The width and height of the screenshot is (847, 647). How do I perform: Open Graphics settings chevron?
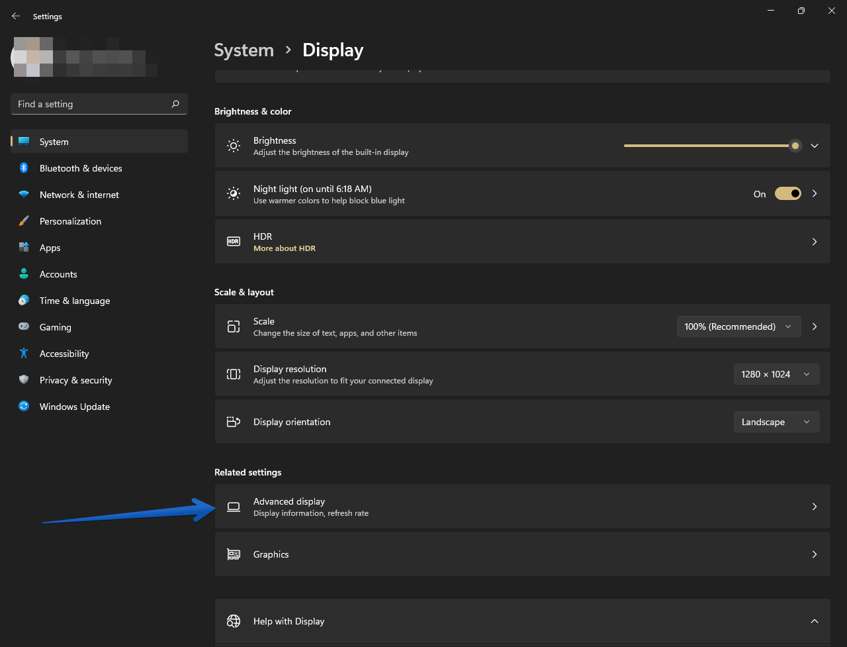coord(815,554)
